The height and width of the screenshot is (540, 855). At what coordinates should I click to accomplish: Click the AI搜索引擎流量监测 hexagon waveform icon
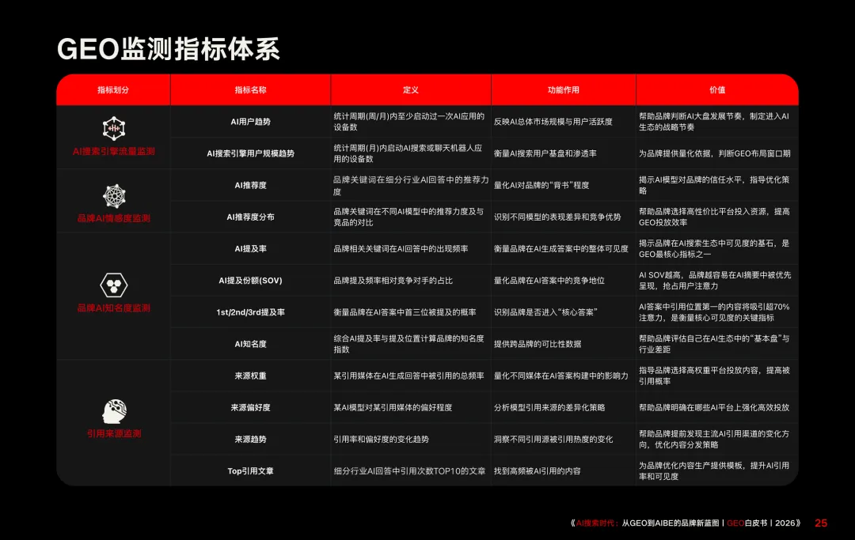[114, 128]
